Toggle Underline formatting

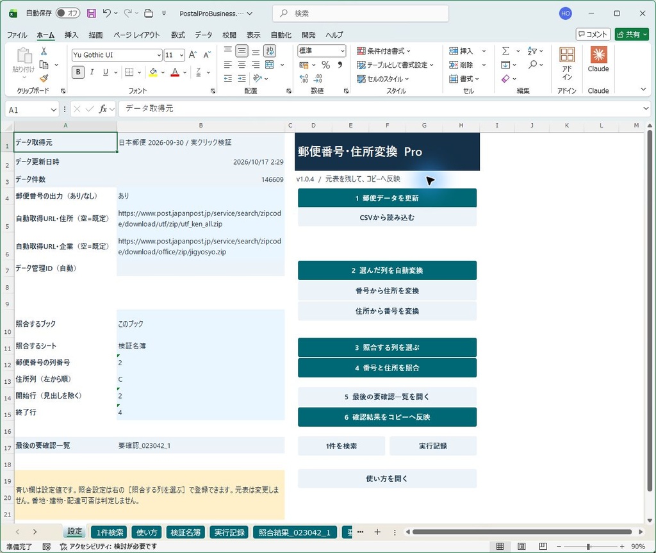coord(106,72)
